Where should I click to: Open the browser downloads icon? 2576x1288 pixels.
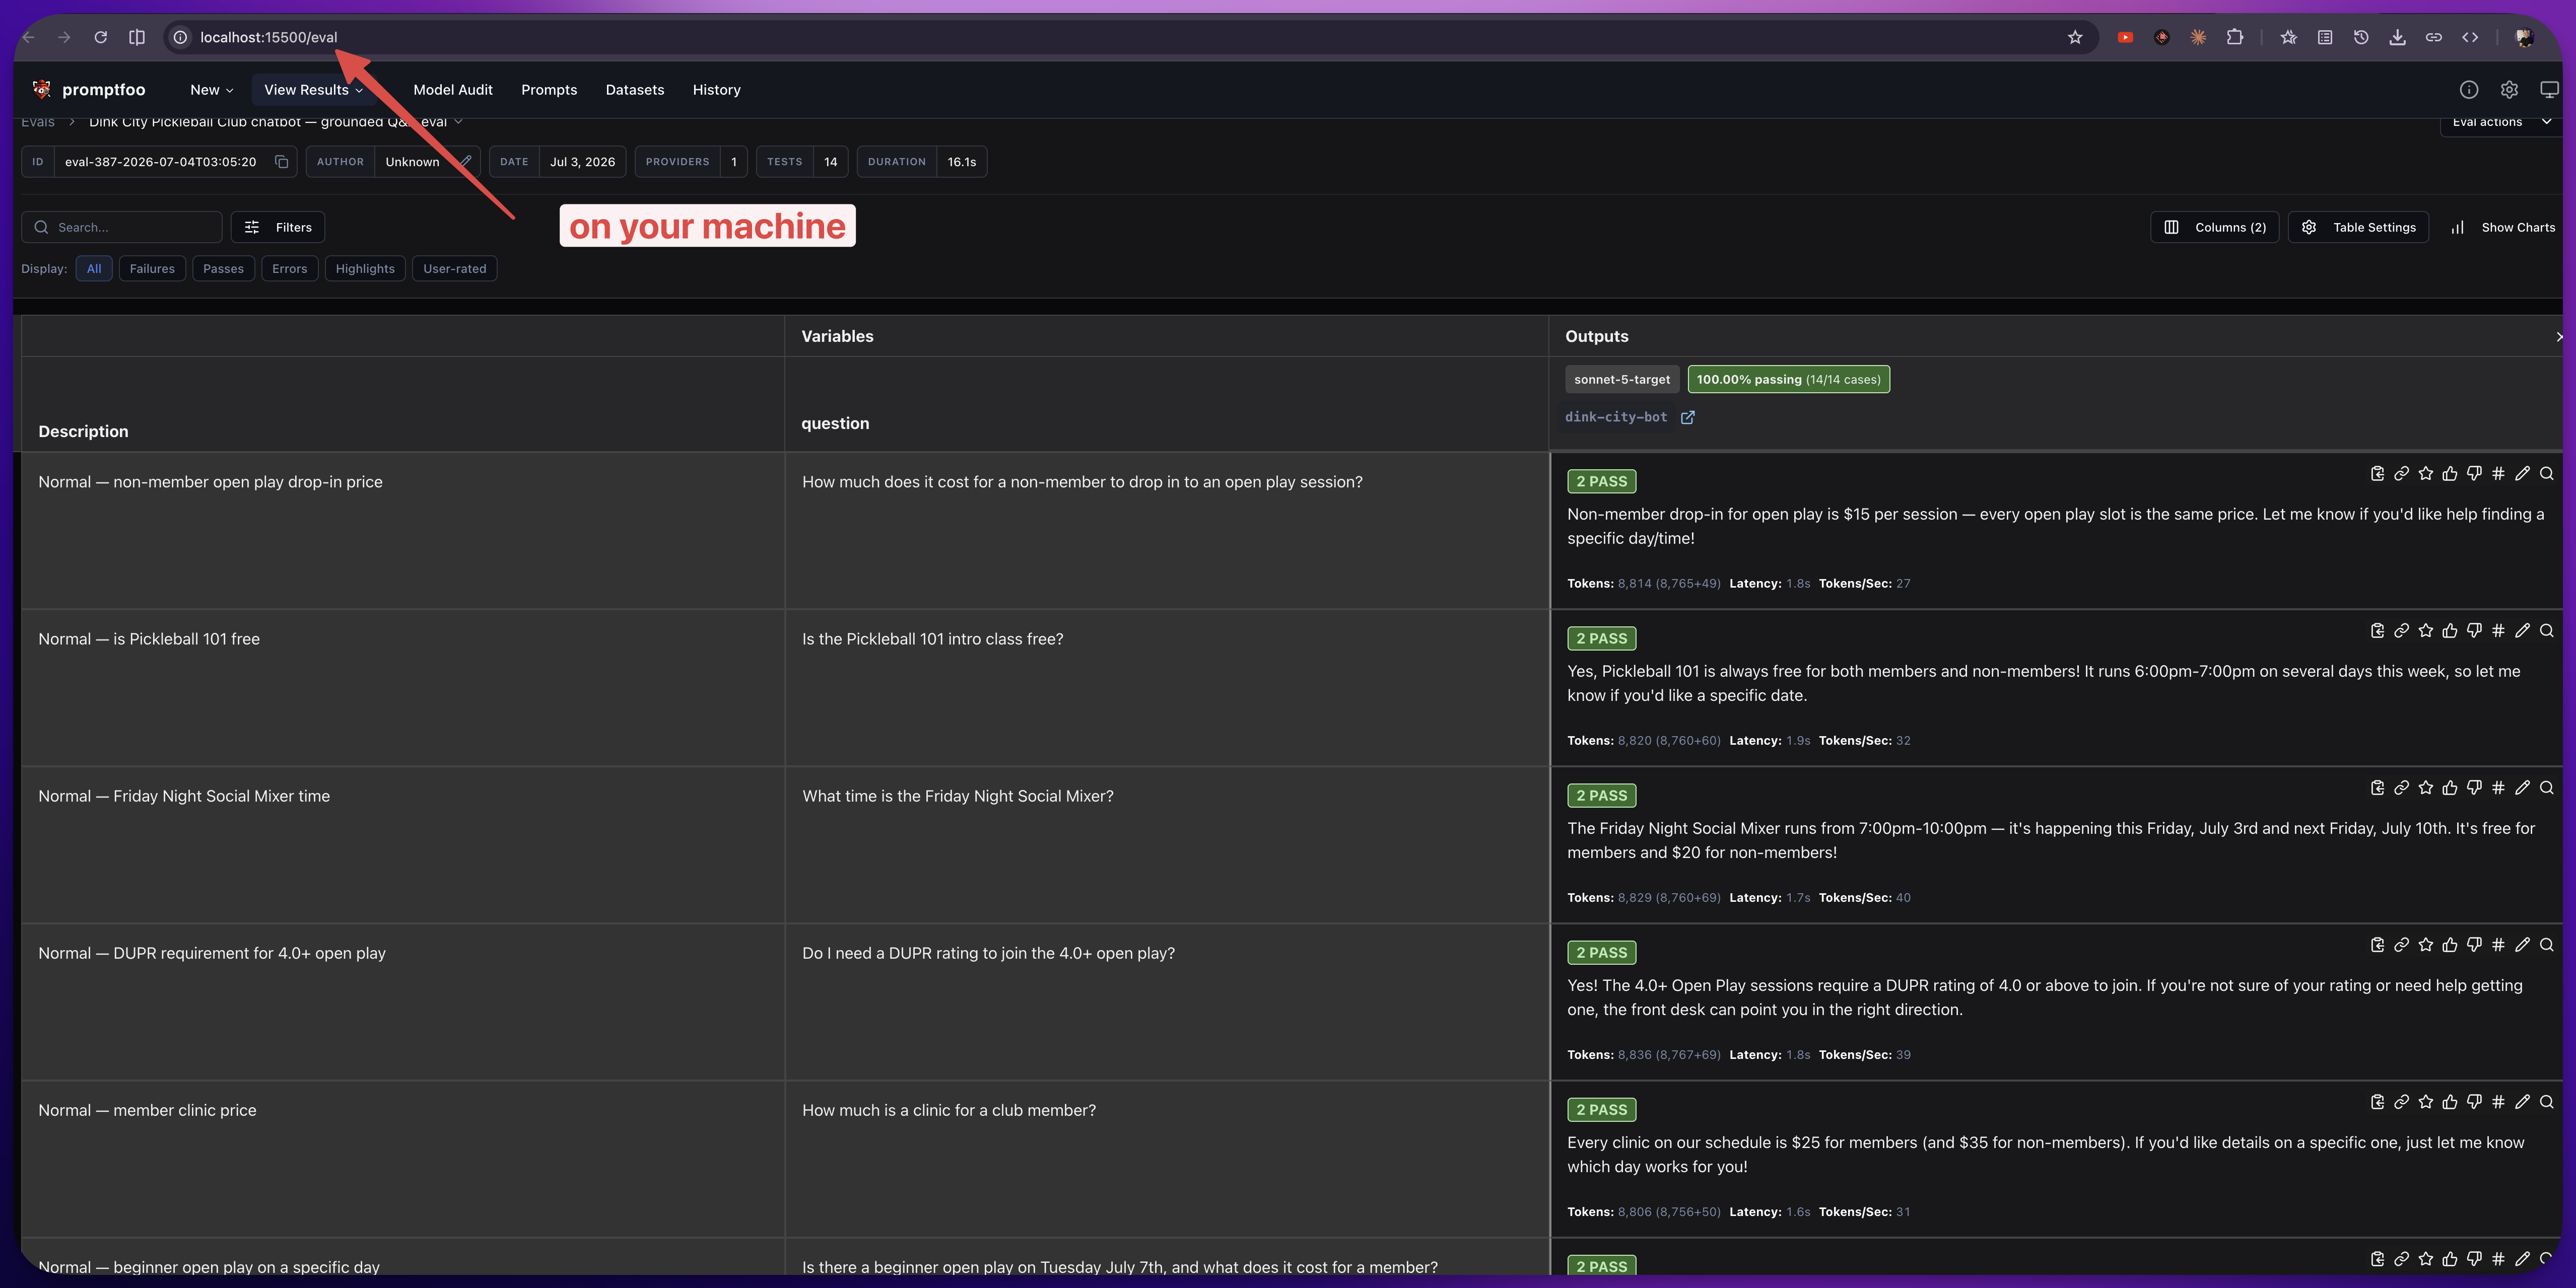(x=2397, y=37)
